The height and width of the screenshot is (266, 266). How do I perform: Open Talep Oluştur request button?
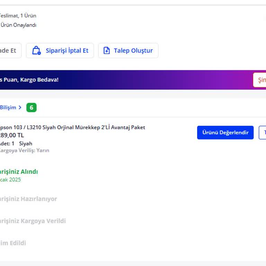pos(128,51)
